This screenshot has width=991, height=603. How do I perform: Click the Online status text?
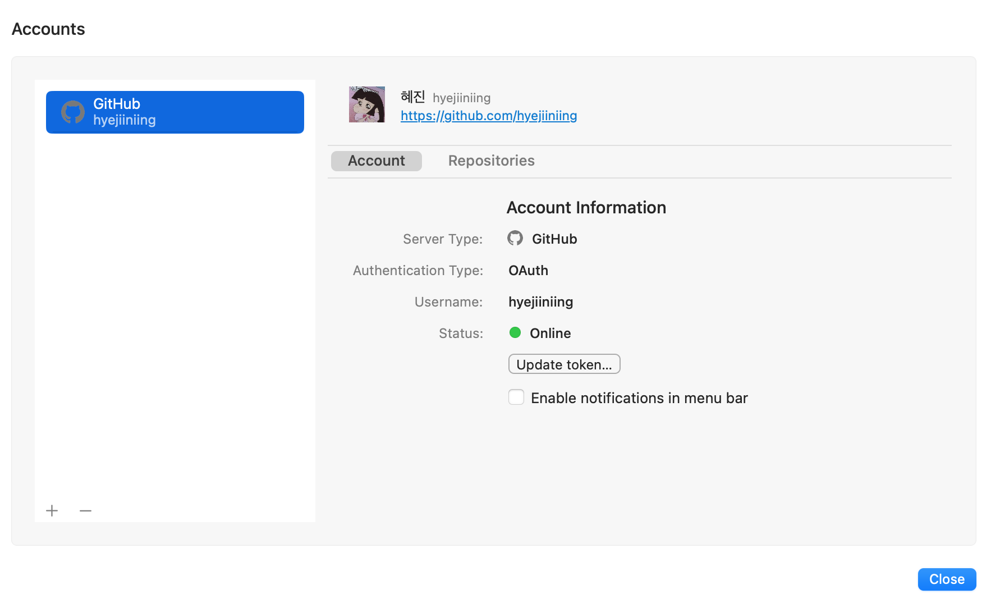pos(550,334)
